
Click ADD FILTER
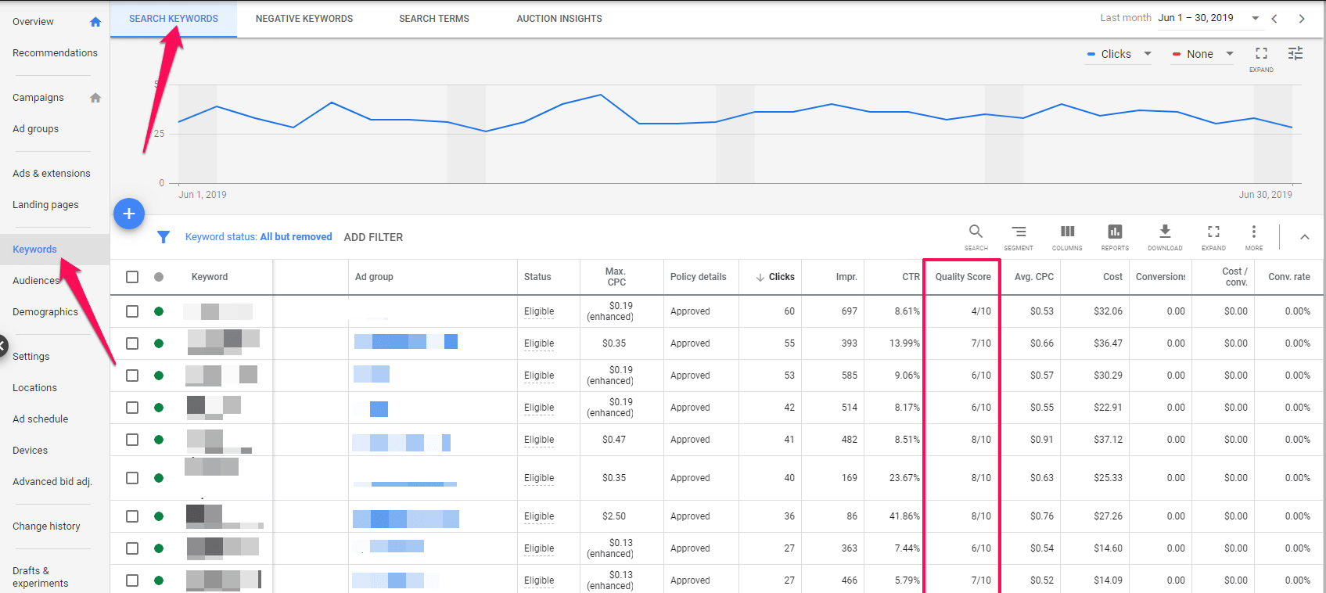coord(373,237)
